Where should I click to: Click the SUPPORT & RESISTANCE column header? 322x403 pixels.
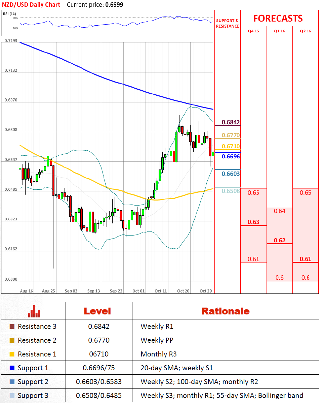[228, 23]
